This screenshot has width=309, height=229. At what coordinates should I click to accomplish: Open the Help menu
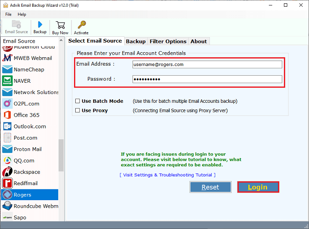(22, 14)
